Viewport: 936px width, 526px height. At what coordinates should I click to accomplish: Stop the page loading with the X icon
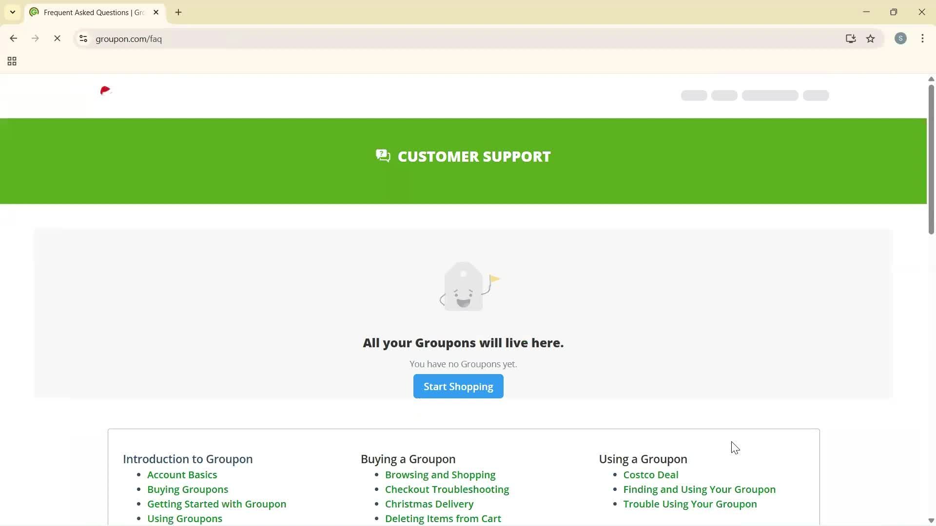[x=57, y=38]
